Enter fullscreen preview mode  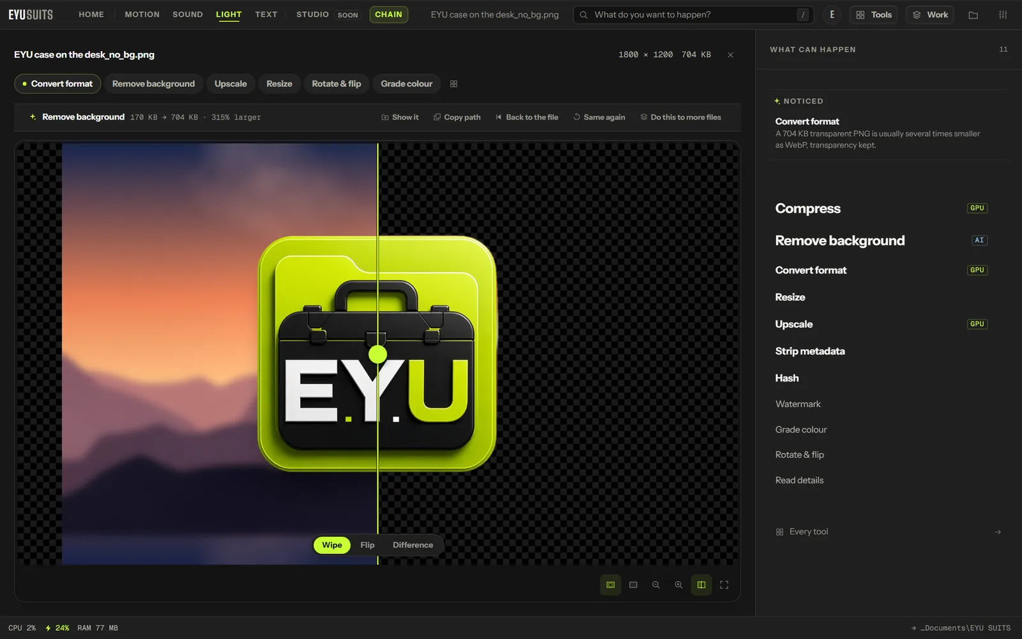pos(724,585)
